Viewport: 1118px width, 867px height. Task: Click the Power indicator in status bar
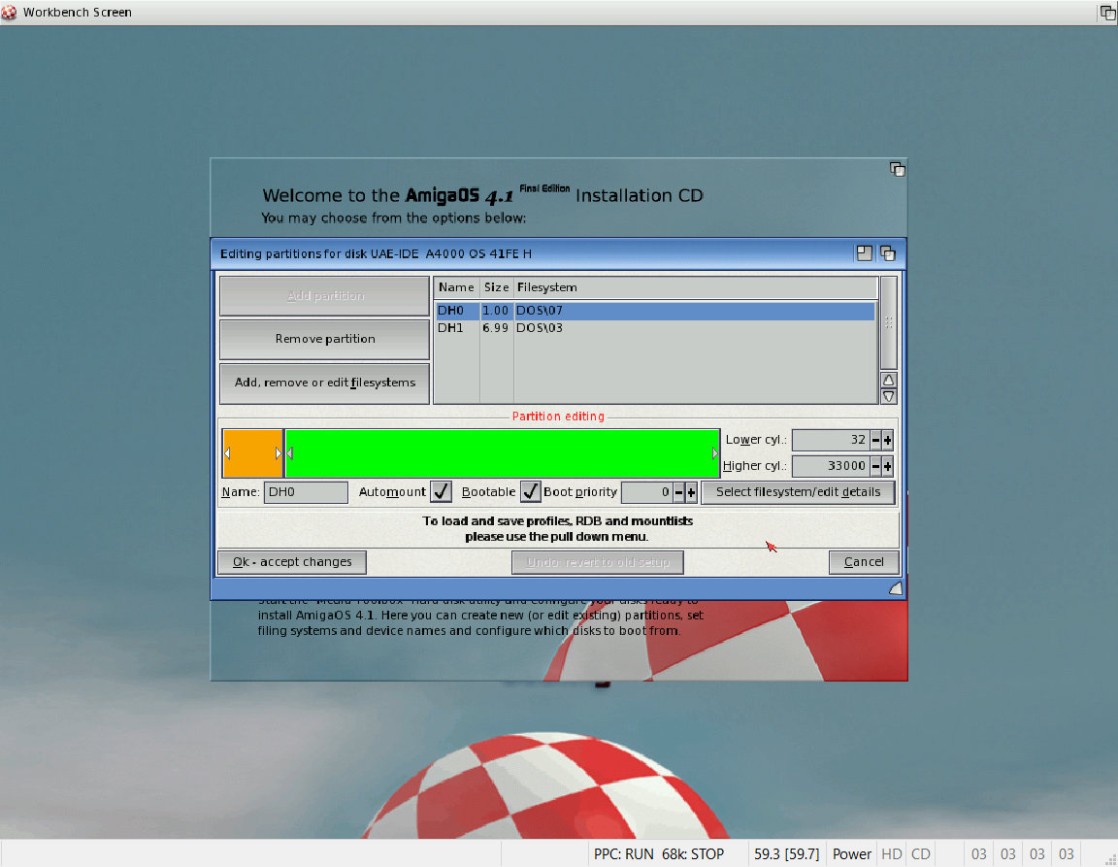click(851, 854)
